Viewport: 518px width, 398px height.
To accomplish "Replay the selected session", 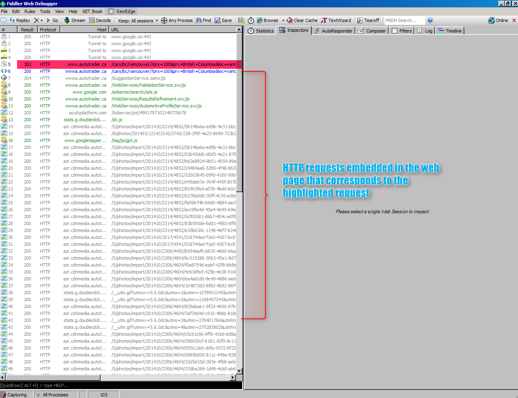I will (x=19, y=20).
